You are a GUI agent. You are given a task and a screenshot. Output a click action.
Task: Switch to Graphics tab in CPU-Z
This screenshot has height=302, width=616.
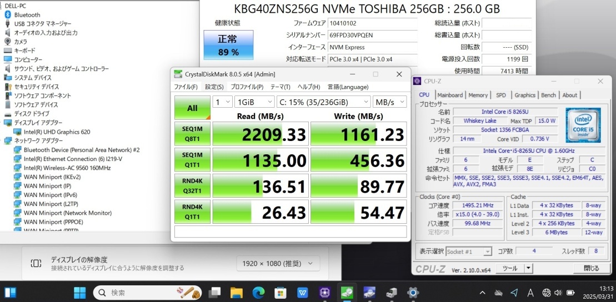click(x=525, y=95)
